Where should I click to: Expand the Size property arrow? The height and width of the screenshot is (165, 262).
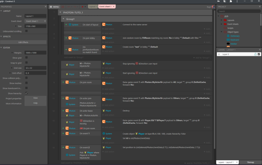tap(16, 26)
